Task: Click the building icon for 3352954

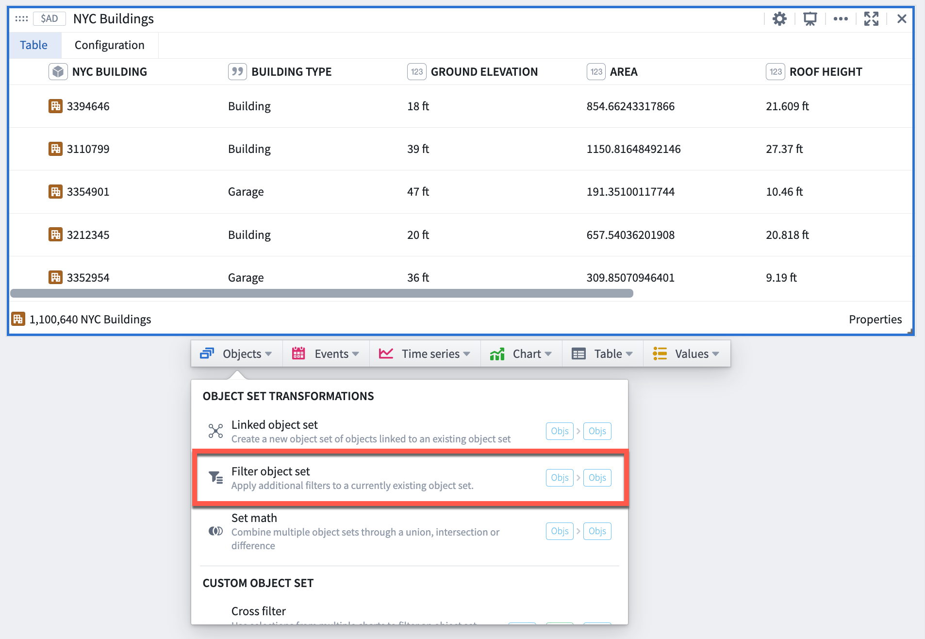Action: point(55,277)
